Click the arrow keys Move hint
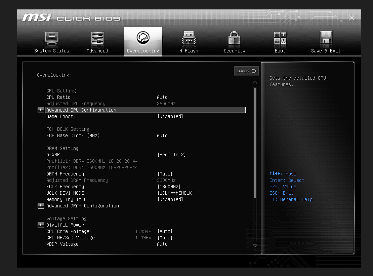Image resolution: width=373 pixels, height=276 pixels. pos(283,174)
